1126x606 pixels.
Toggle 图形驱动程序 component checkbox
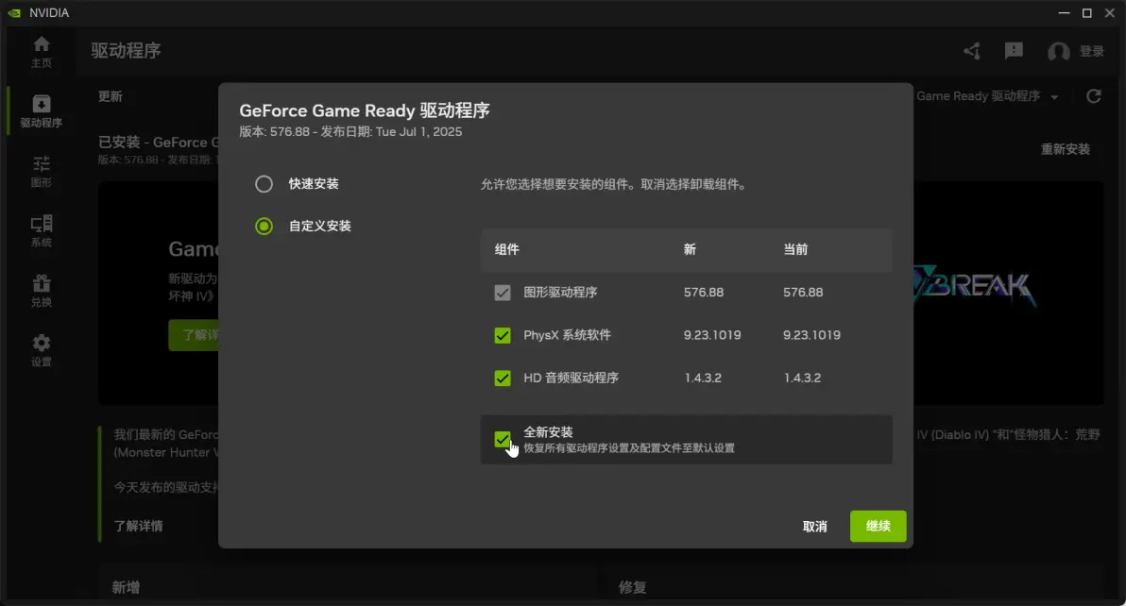point(503,293)
